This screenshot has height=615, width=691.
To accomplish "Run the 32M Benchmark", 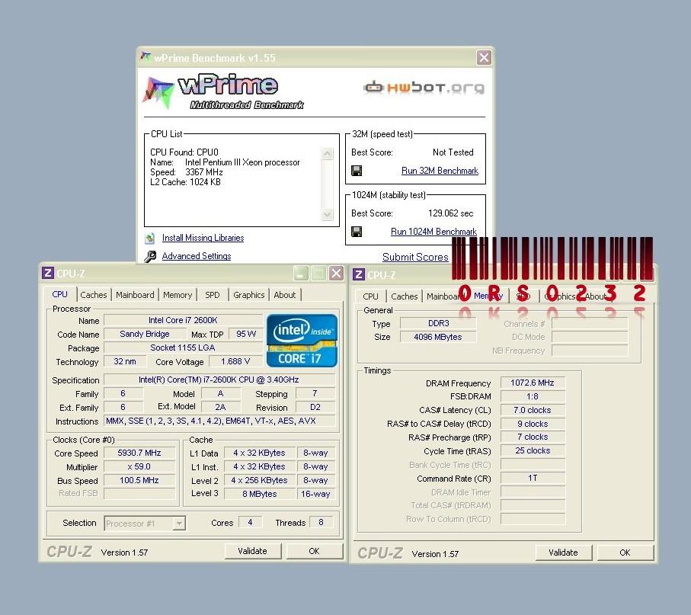I will (440, 171).
